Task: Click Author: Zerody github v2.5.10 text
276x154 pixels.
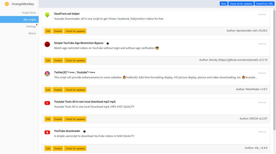Action: coord(233,60)
